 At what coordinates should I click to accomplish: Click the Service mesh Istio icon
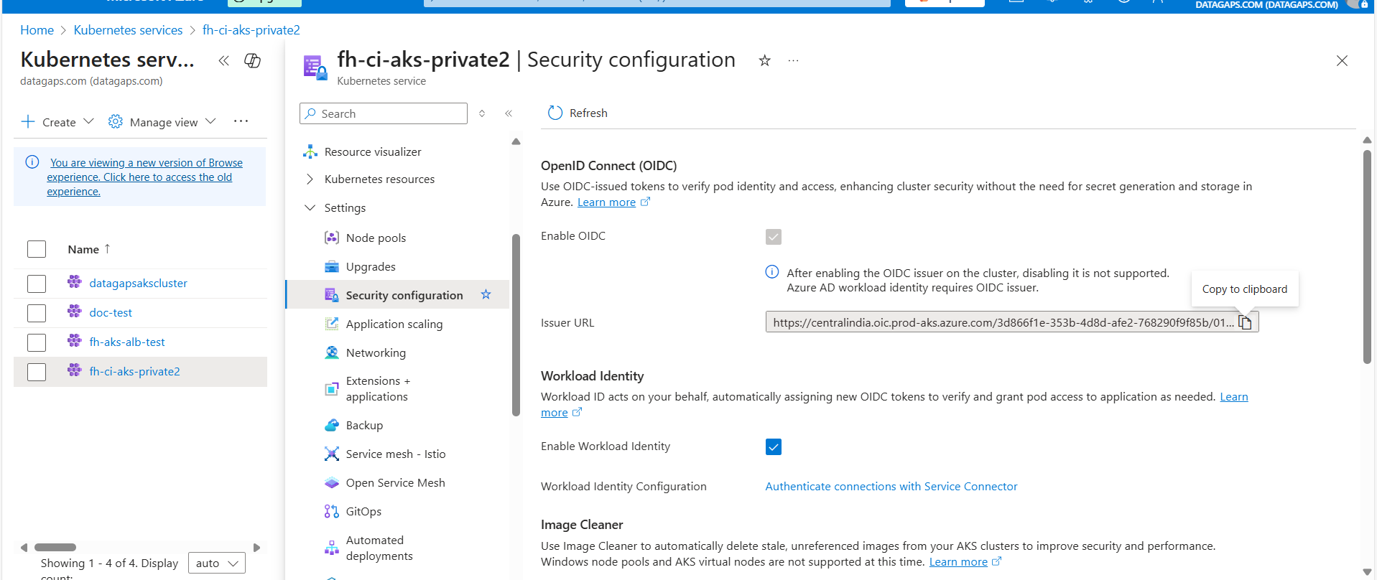tap(332, 454)
